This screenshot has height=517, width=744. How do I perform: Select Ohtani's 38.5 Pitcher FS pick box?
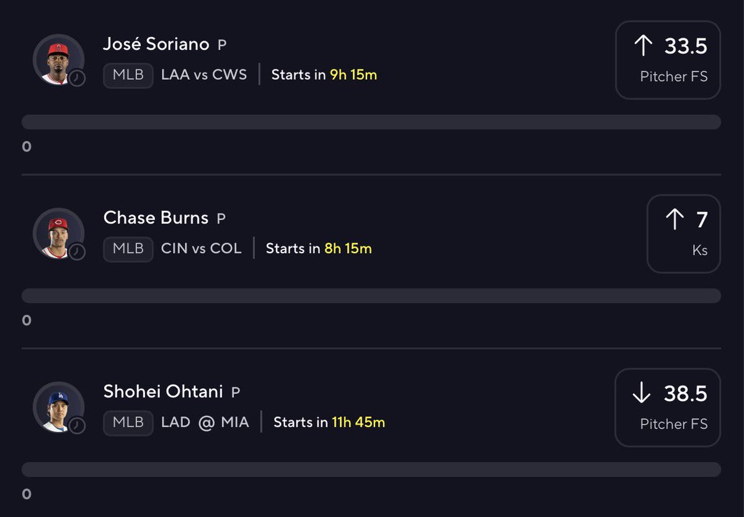(x=668, y=407)
